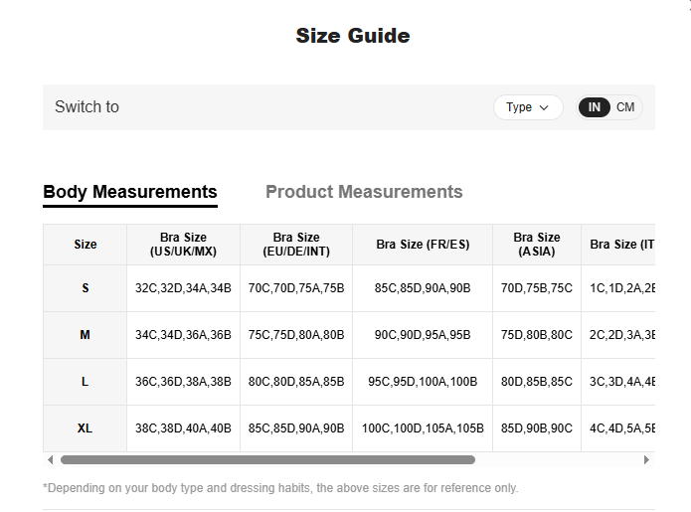The image size is (691, 512).
Task: Switch units to CM
Action: coord(625,107)
